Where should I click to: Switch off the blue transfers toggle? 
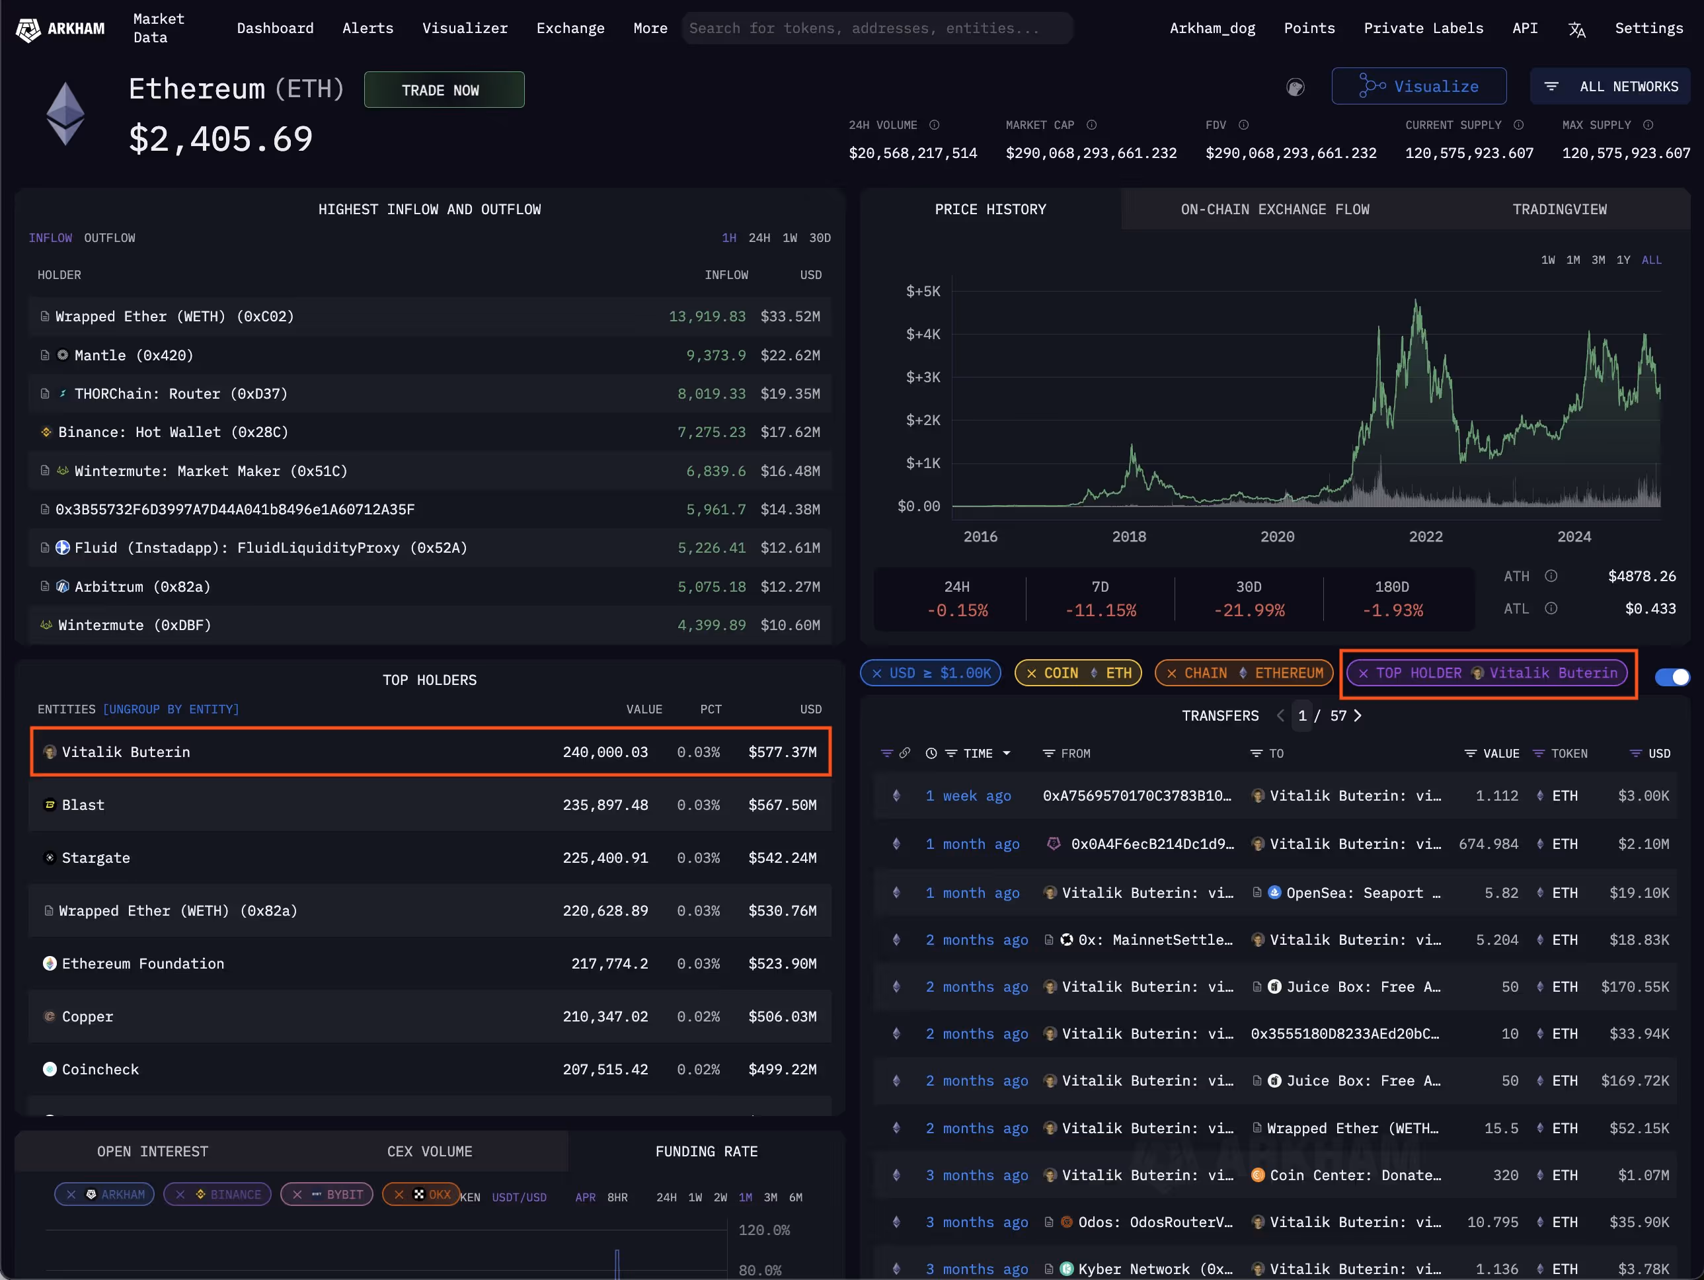[x=1672, y=676]
